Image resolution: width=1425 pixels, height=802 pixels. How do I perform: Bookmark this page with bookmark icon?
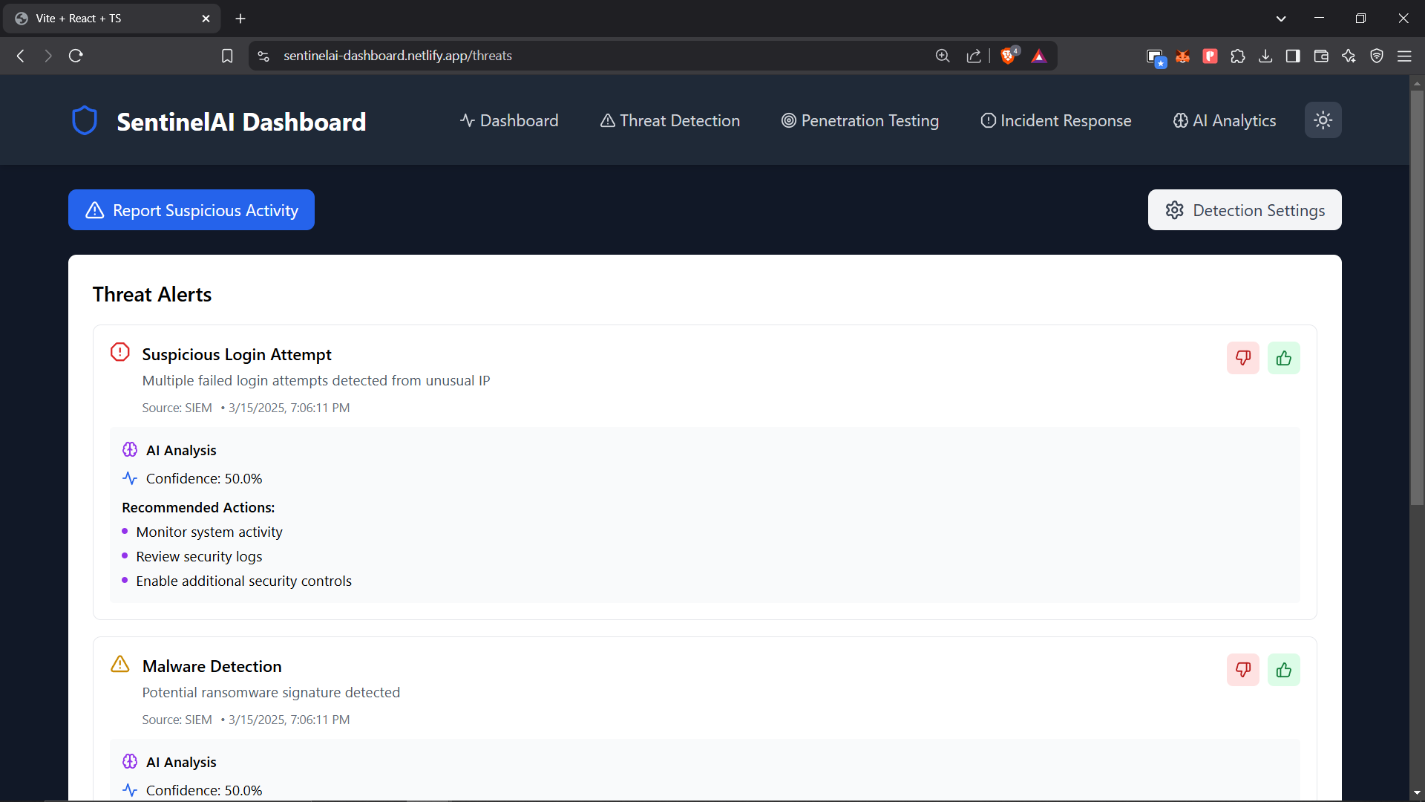[x=227, y=56]
